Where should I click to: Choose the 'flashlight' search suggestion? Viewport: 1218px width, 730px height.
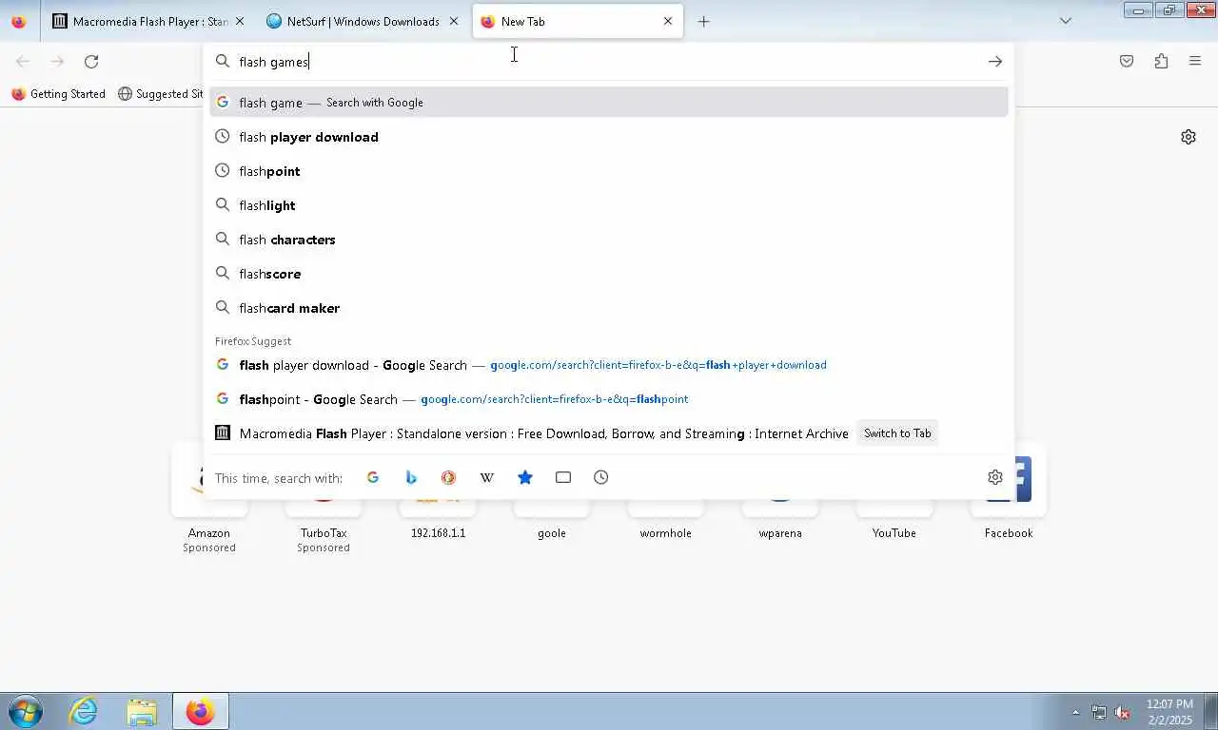coord(609,205)
